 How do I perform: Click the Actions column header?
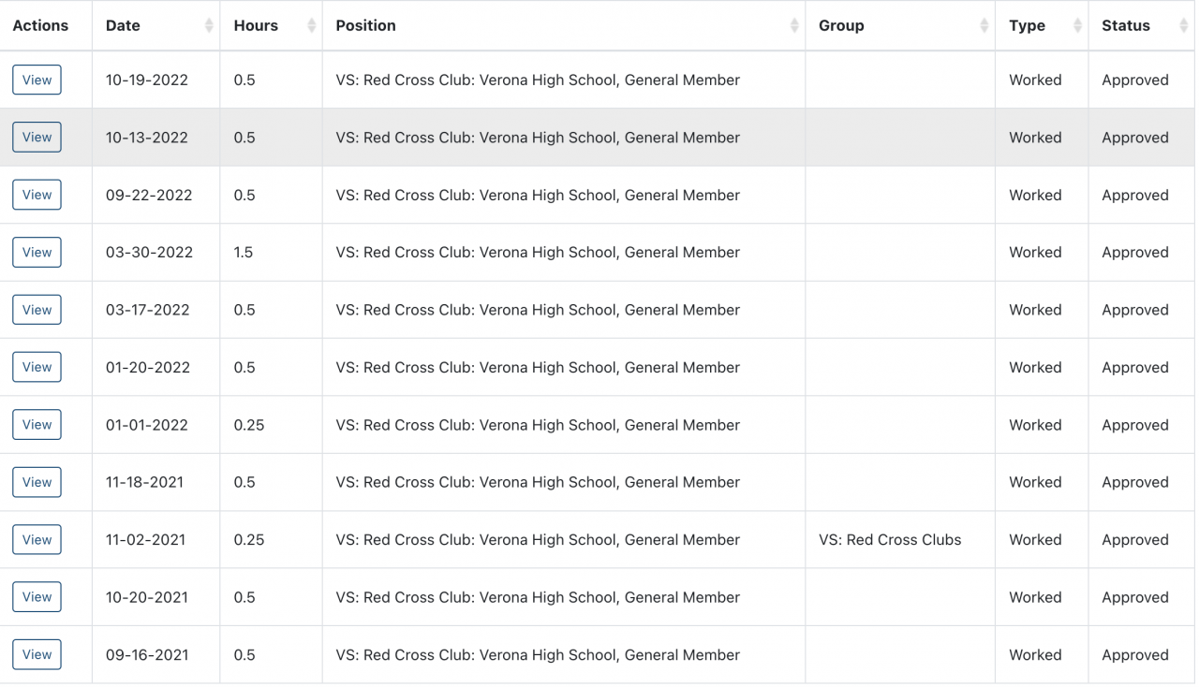pos(40,26)
